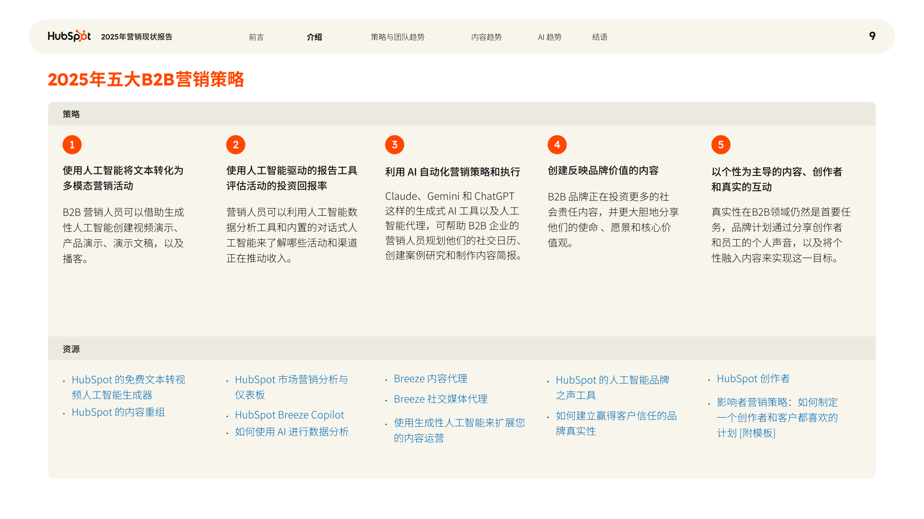Open HubSpot 市场营销分析与仪表板 link
The height and width of the screenshot is (519, 924).
tap(292, 387)
